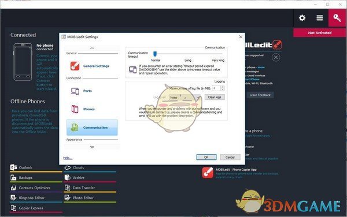Open the Contacts Optimizer tool
Screen dimensions: 347x217
coord(36,188)
